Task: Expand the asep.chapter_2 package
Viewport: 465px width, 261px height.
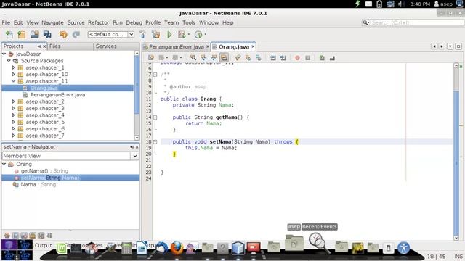Action: click(14, 101)
